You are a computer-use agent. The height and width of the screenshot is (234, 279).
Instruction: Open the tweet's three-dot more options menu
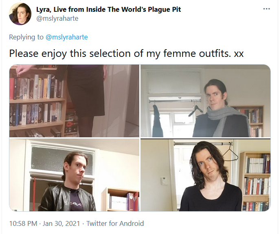click(x=266, y=9)
